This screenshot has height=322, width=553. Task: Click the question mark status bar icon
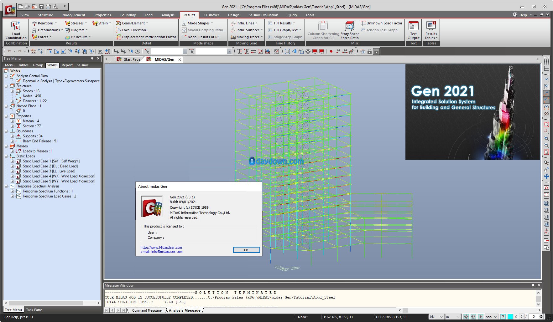[503, 317]
